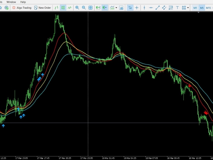Viewport: 213px width, 160px height.
Task: Switch chart to candlesticks mode
Action: pos(63,8)
